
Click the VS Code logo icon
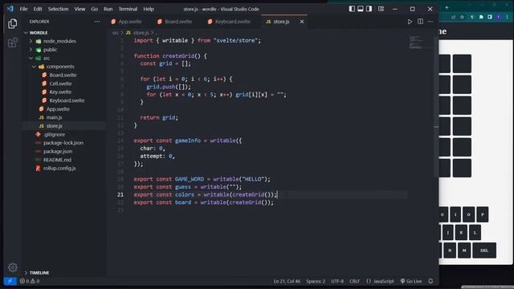click(10, 9)
